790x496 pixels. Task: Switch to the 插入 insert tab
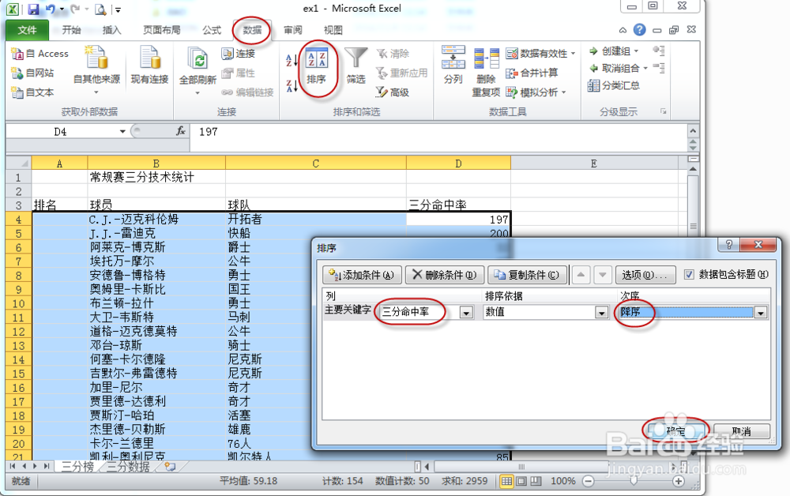[112, 30]
